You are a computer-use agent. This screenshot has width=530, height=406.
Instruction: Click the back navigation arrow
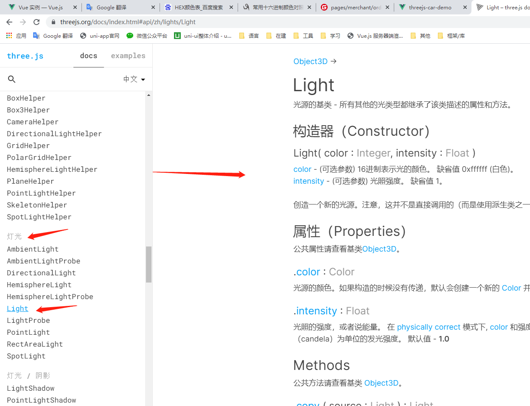point(9,22)
